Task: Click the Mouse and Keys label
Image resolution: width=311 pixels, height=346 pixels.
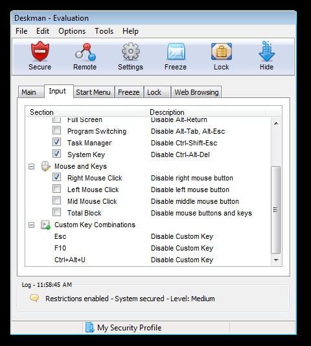Action: pyautogui.click(x=80, y=166)
